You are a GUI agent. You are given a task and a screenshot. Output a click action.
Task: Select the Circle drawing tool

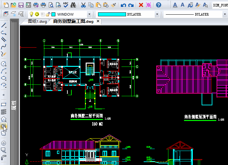(x=4, y=64)
